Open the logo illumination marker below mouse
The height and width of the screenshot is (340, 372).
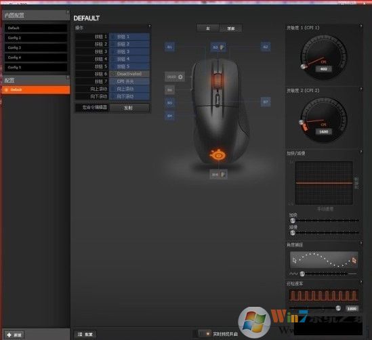(218, 174)
